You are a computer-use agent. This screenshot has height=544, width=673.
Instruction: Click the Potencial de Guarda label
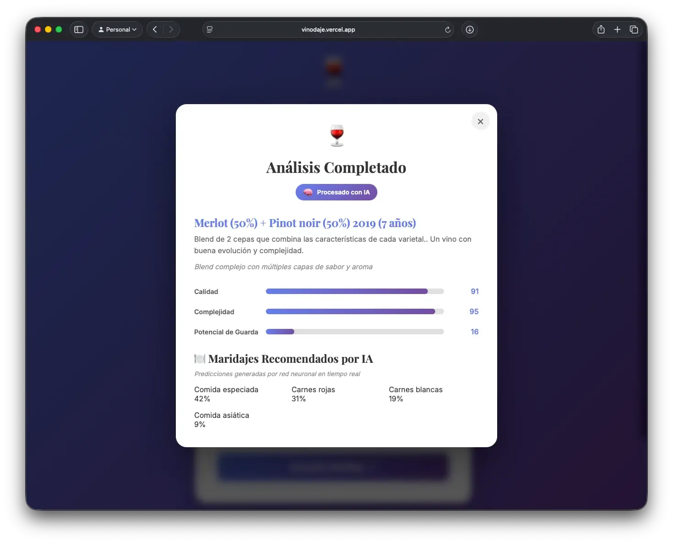click(x=226, y=332)
